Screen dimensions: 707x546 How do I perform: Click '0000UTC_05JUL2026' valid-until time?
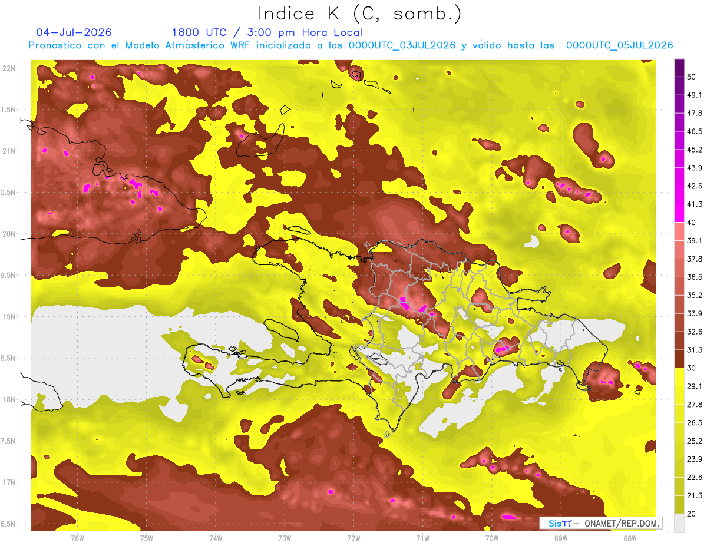click(619, 45)
